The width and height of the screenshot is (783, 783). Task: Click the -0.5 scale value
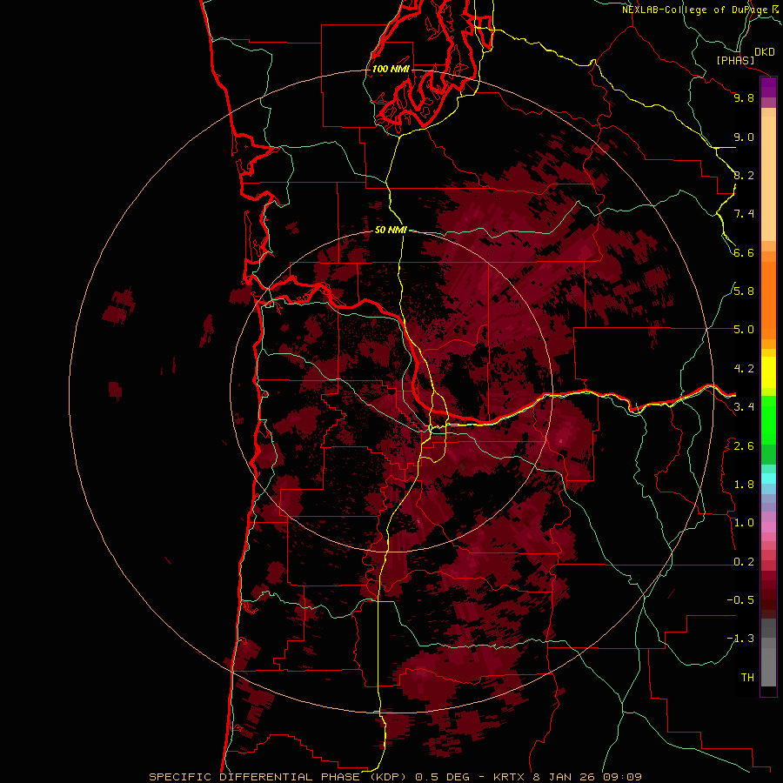(x=740, y=600)
